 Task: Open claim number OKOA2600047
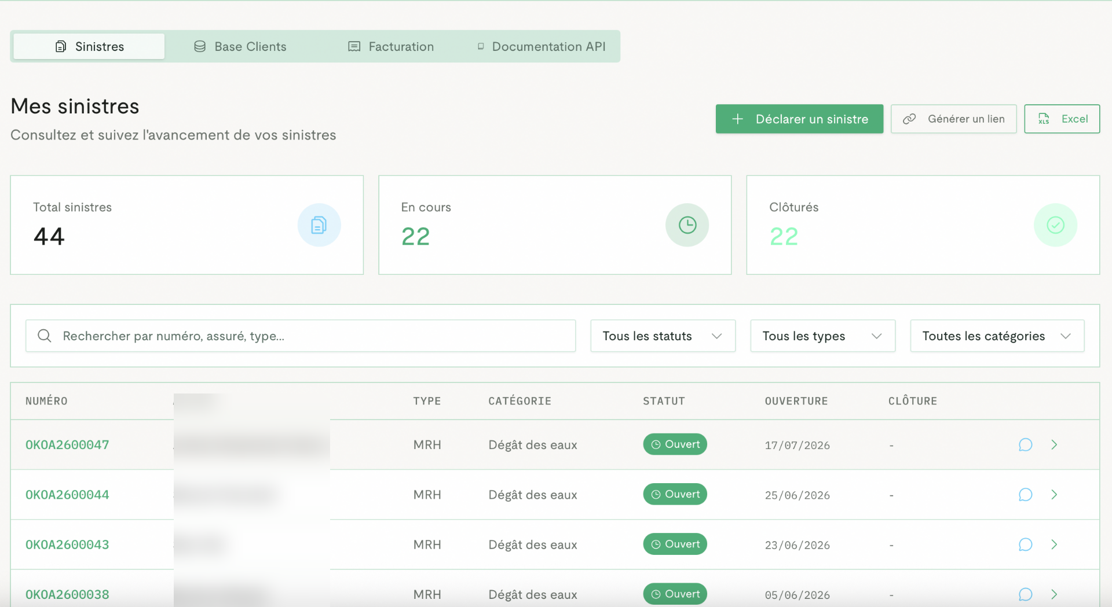67,444
